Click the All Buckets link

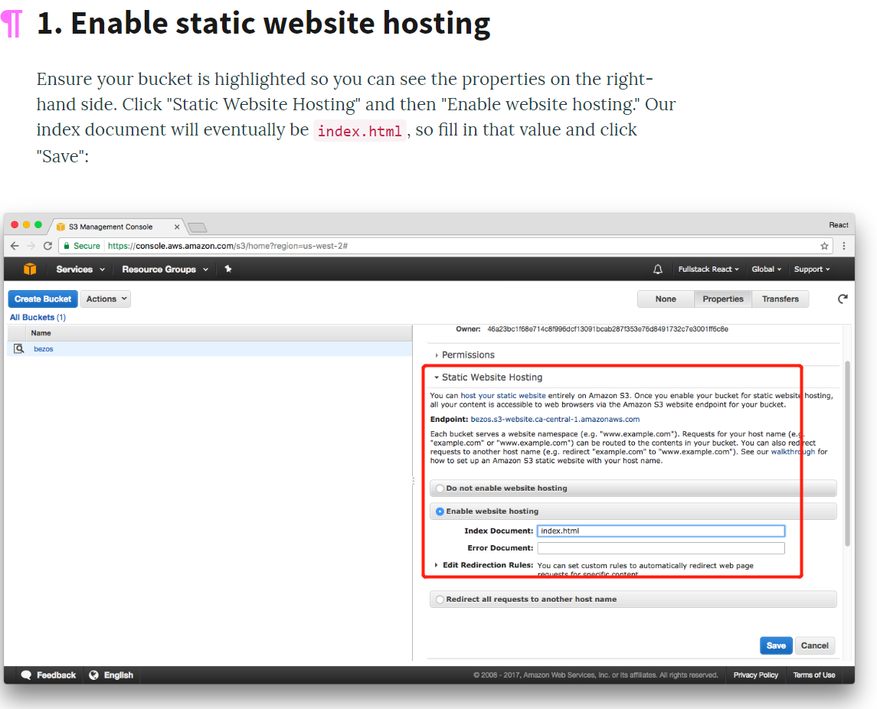pyautogui.click(x=38, y=317)
